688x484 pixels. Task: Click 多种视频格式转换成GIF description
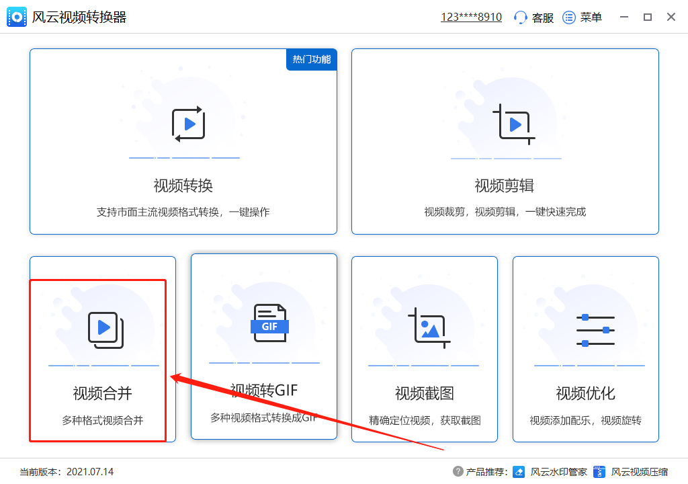click(263, 417)
